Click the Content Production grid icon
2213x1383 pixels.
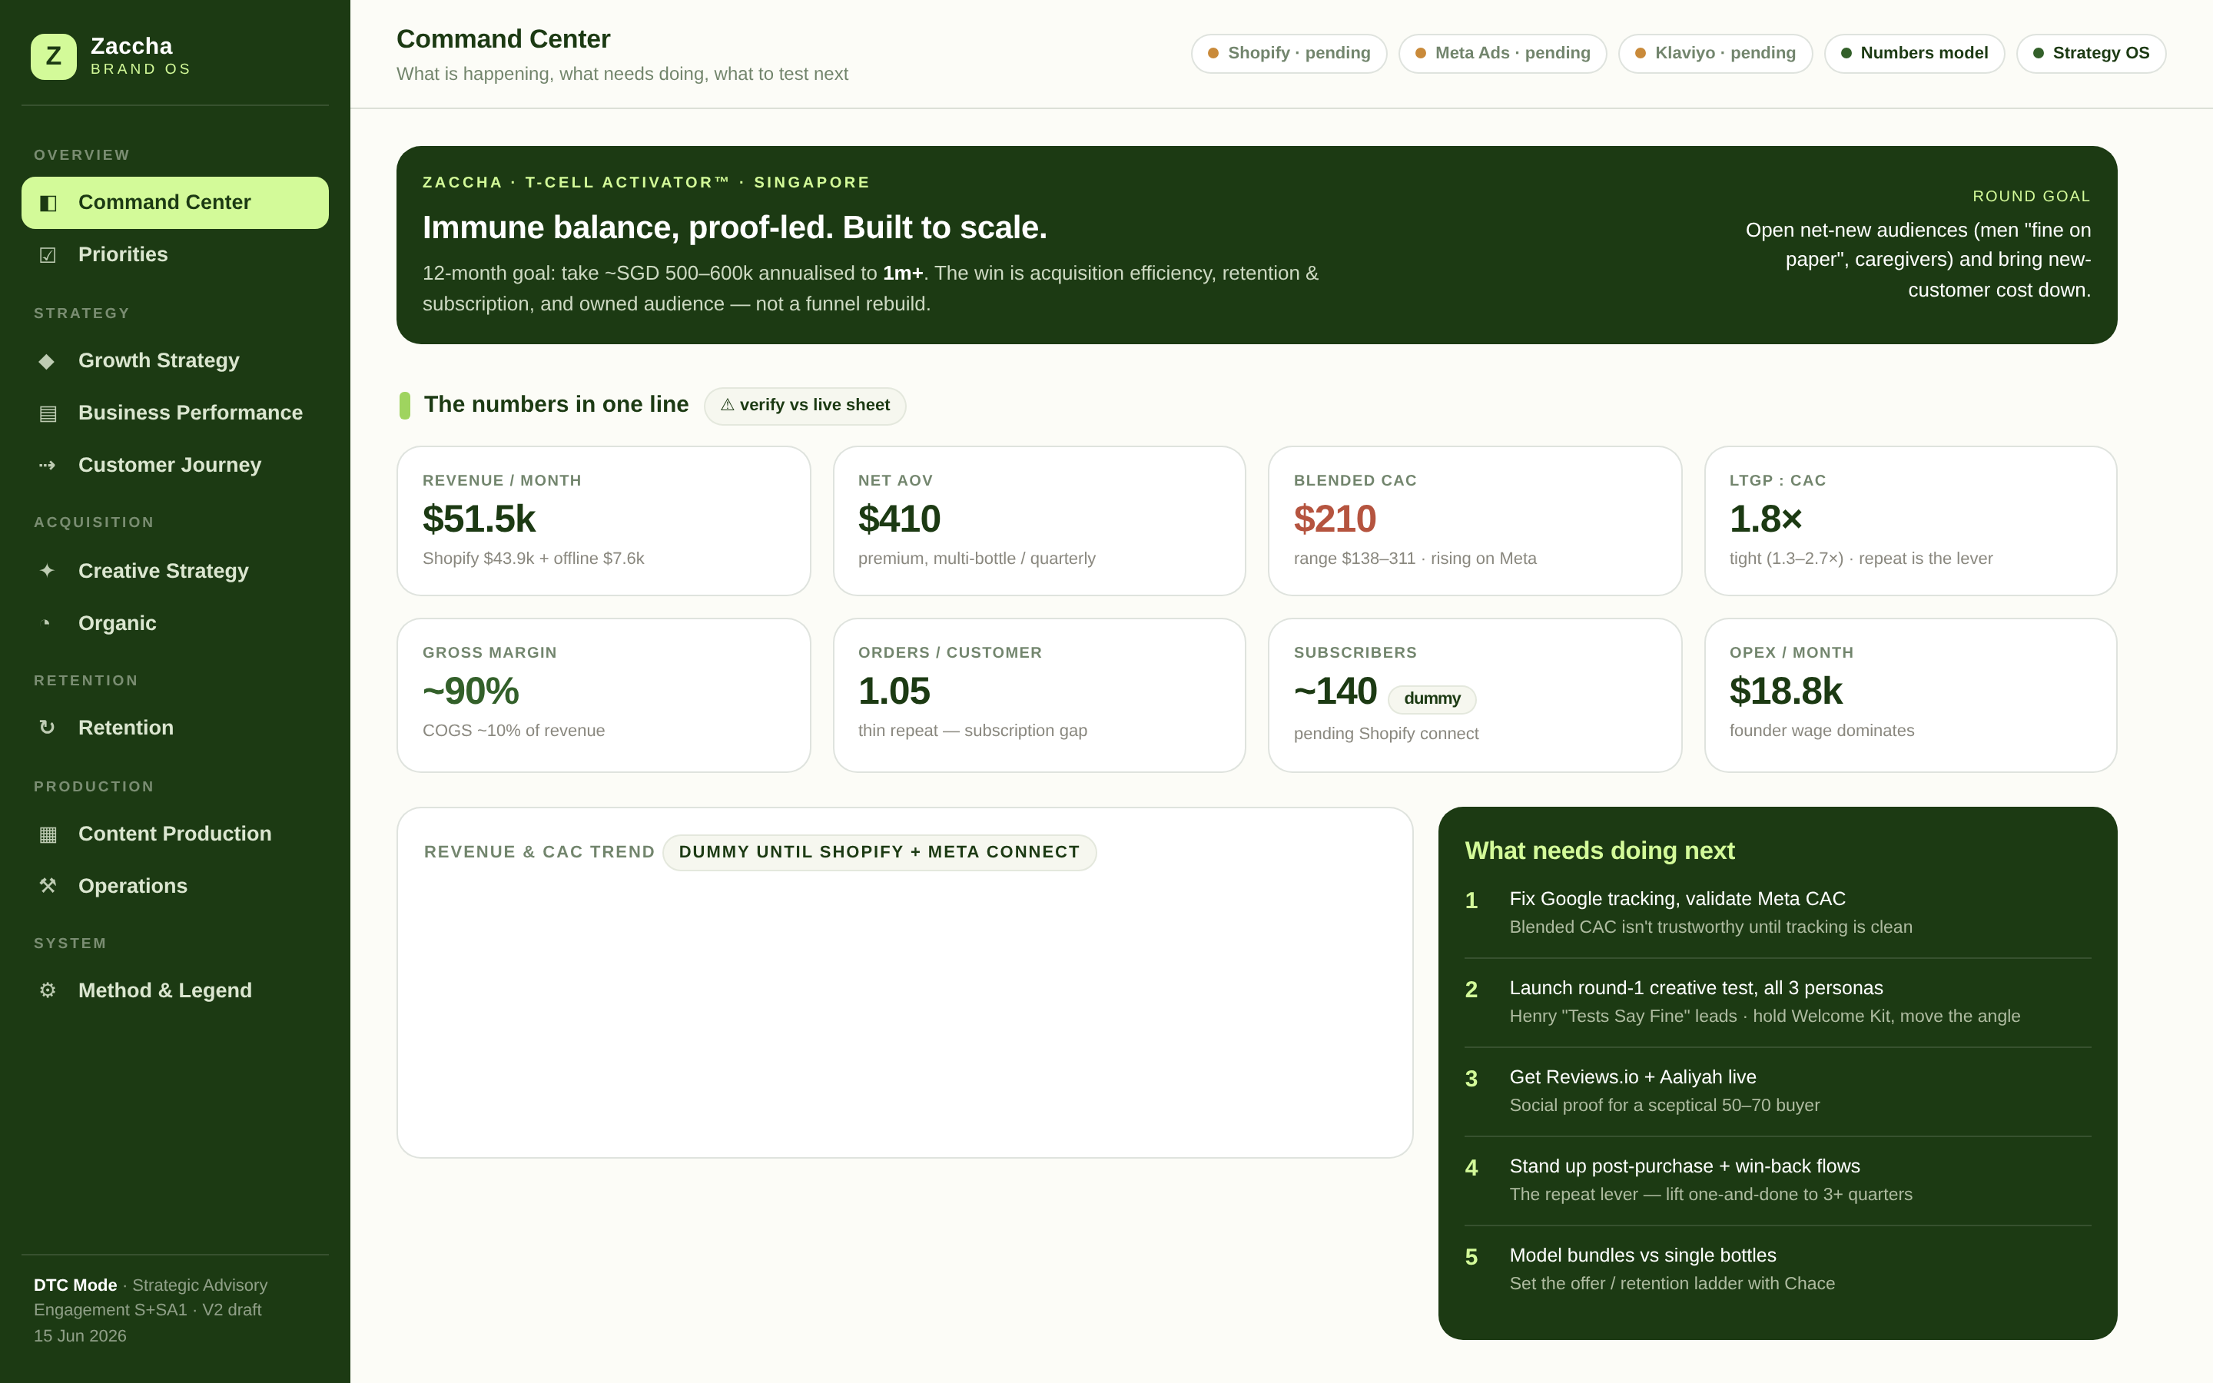48,834
